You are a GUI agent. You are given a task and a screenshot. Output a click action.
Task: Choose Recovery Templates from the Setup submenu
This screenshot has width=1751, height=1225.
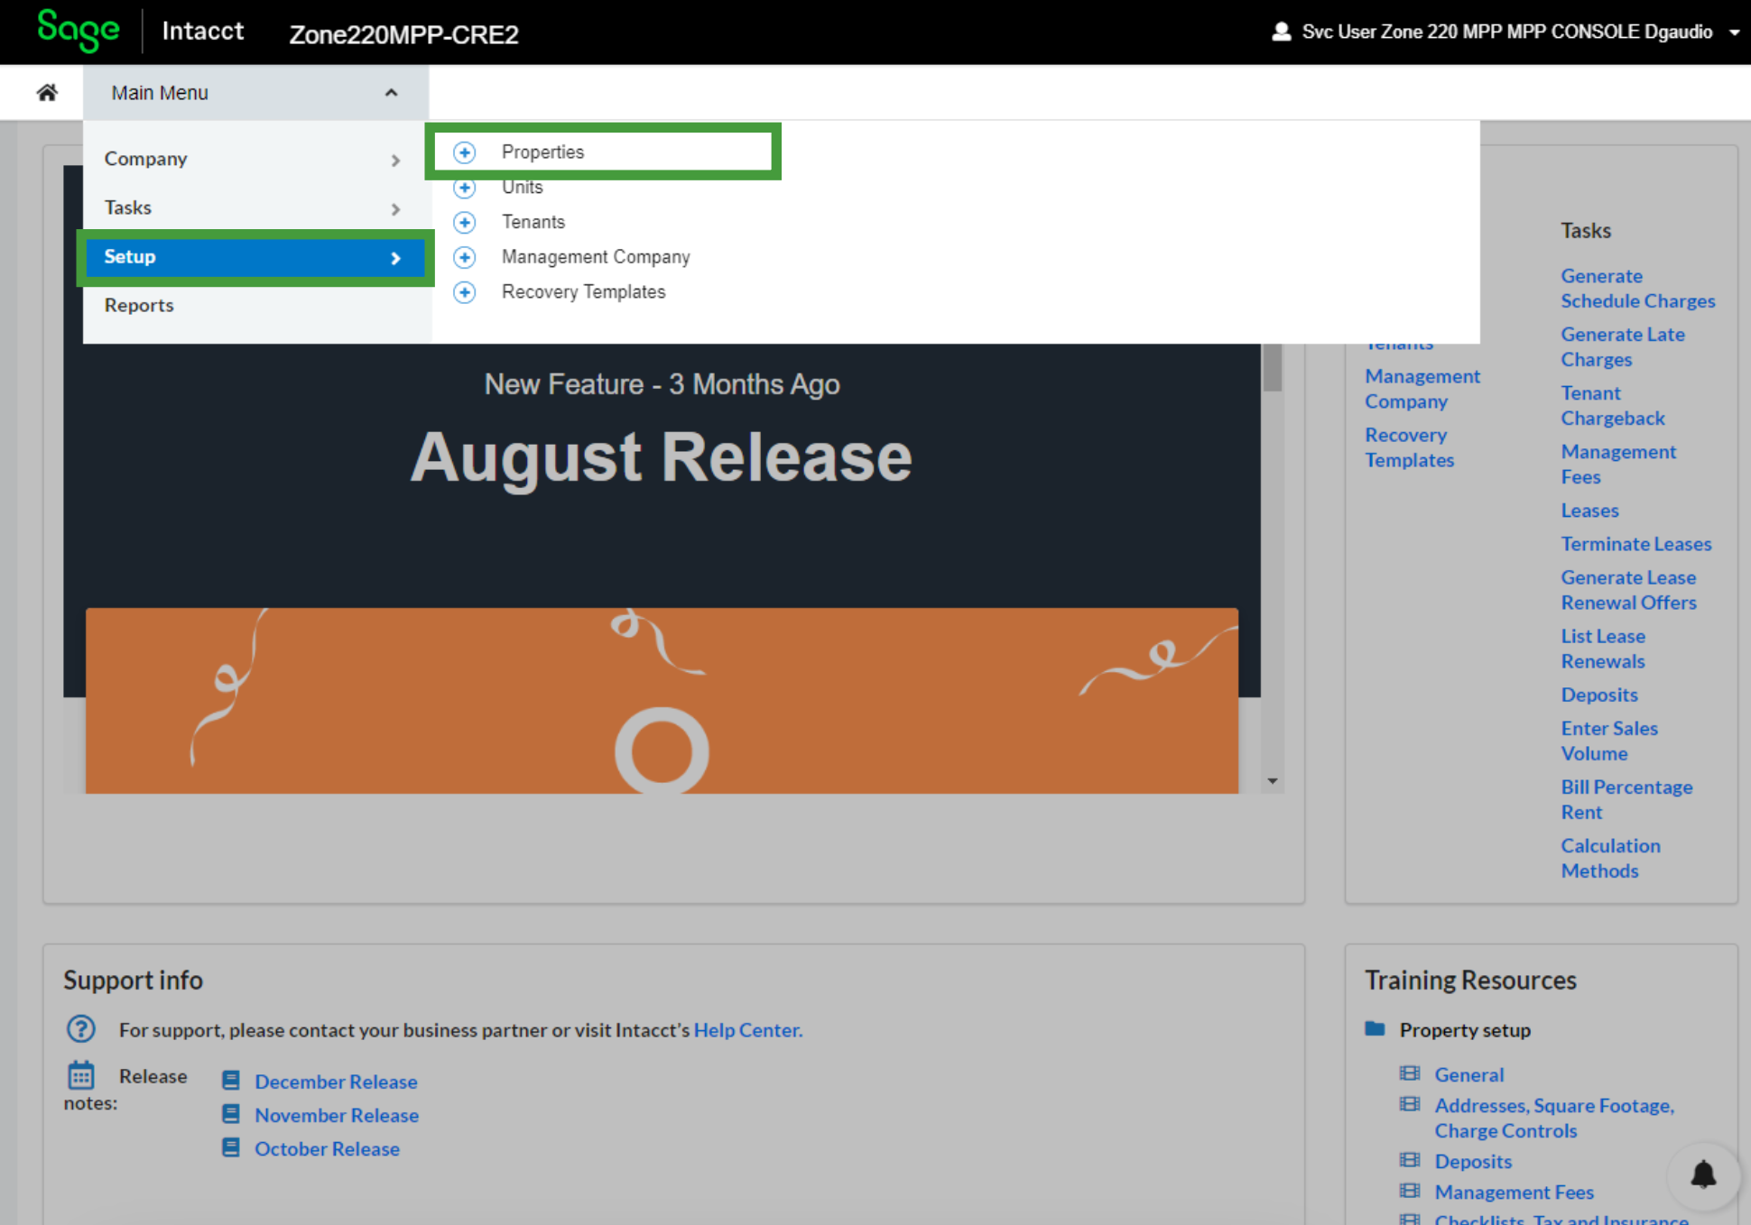[583, 292]
